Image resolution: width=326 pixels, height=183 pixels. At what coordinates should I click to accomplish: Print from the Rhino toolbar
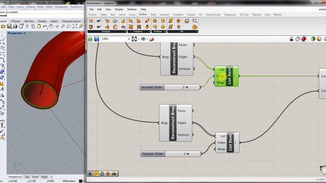click(15, 26)
